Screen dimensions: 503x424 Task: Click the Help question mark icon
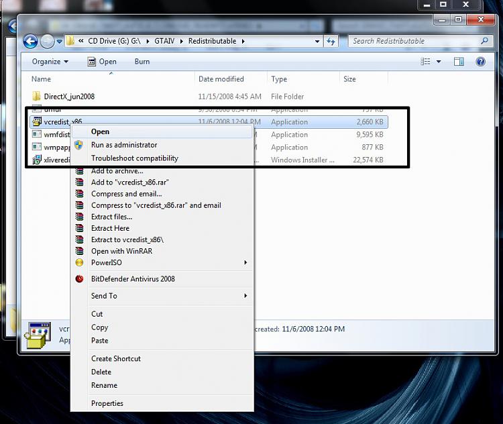[x=480, y=62]
